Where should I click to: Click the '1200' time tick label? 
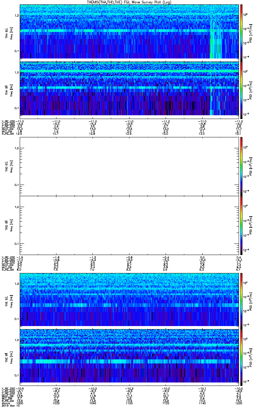[238, 403]
